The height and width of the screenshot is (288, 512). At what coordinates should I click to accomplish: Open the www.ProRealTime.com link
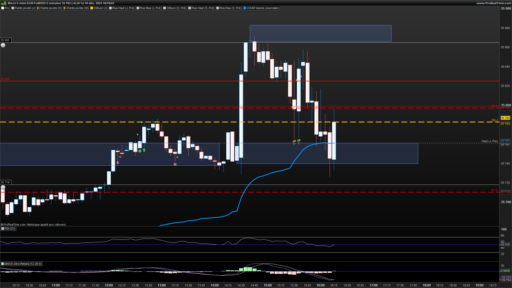494,3
